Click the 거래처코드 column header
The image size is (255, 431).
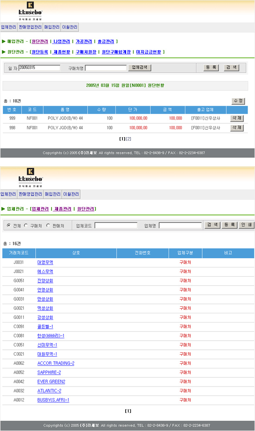coord(19,253)
